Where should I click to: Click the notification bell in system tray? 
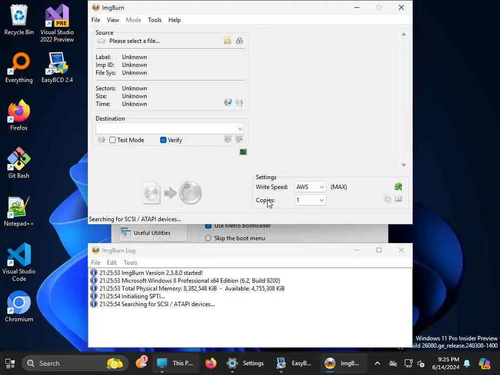point(467,363)
